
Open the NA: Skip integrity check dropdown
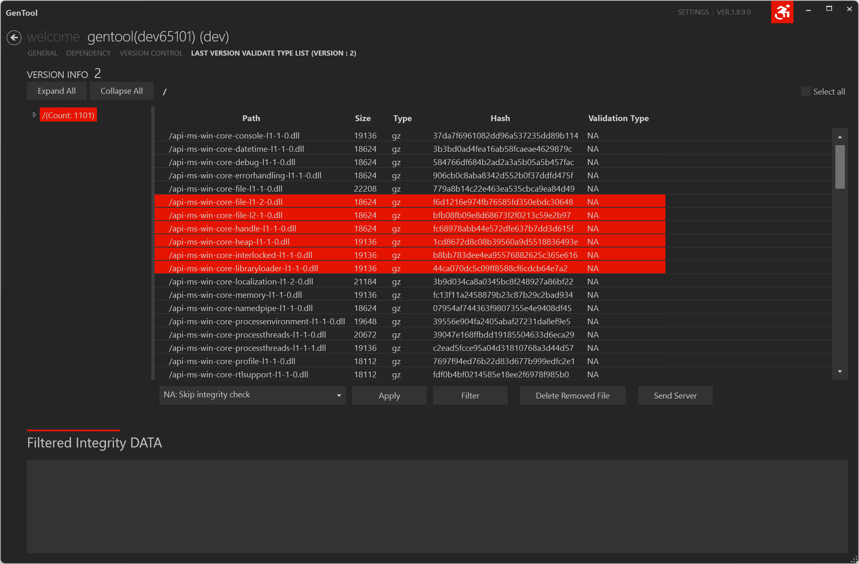[252, 395]
